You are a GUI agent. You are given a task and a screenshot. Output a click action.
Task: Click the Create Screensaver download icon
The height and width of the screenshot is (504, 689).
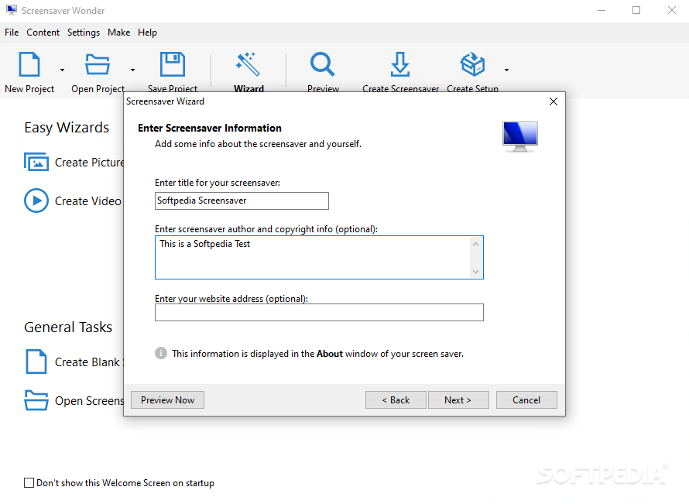tap(400, 64)
